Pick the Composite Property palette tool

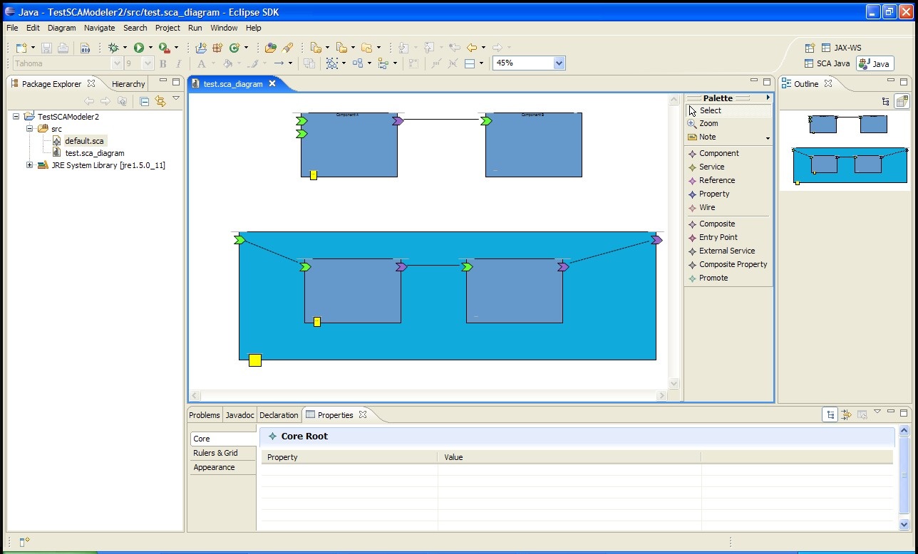coord(728,264)
